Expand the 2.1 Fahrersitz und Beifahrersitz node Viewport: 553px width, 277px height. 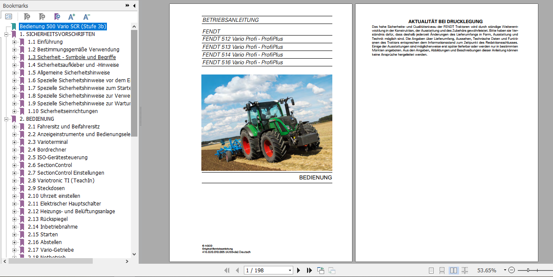[14, 127]
